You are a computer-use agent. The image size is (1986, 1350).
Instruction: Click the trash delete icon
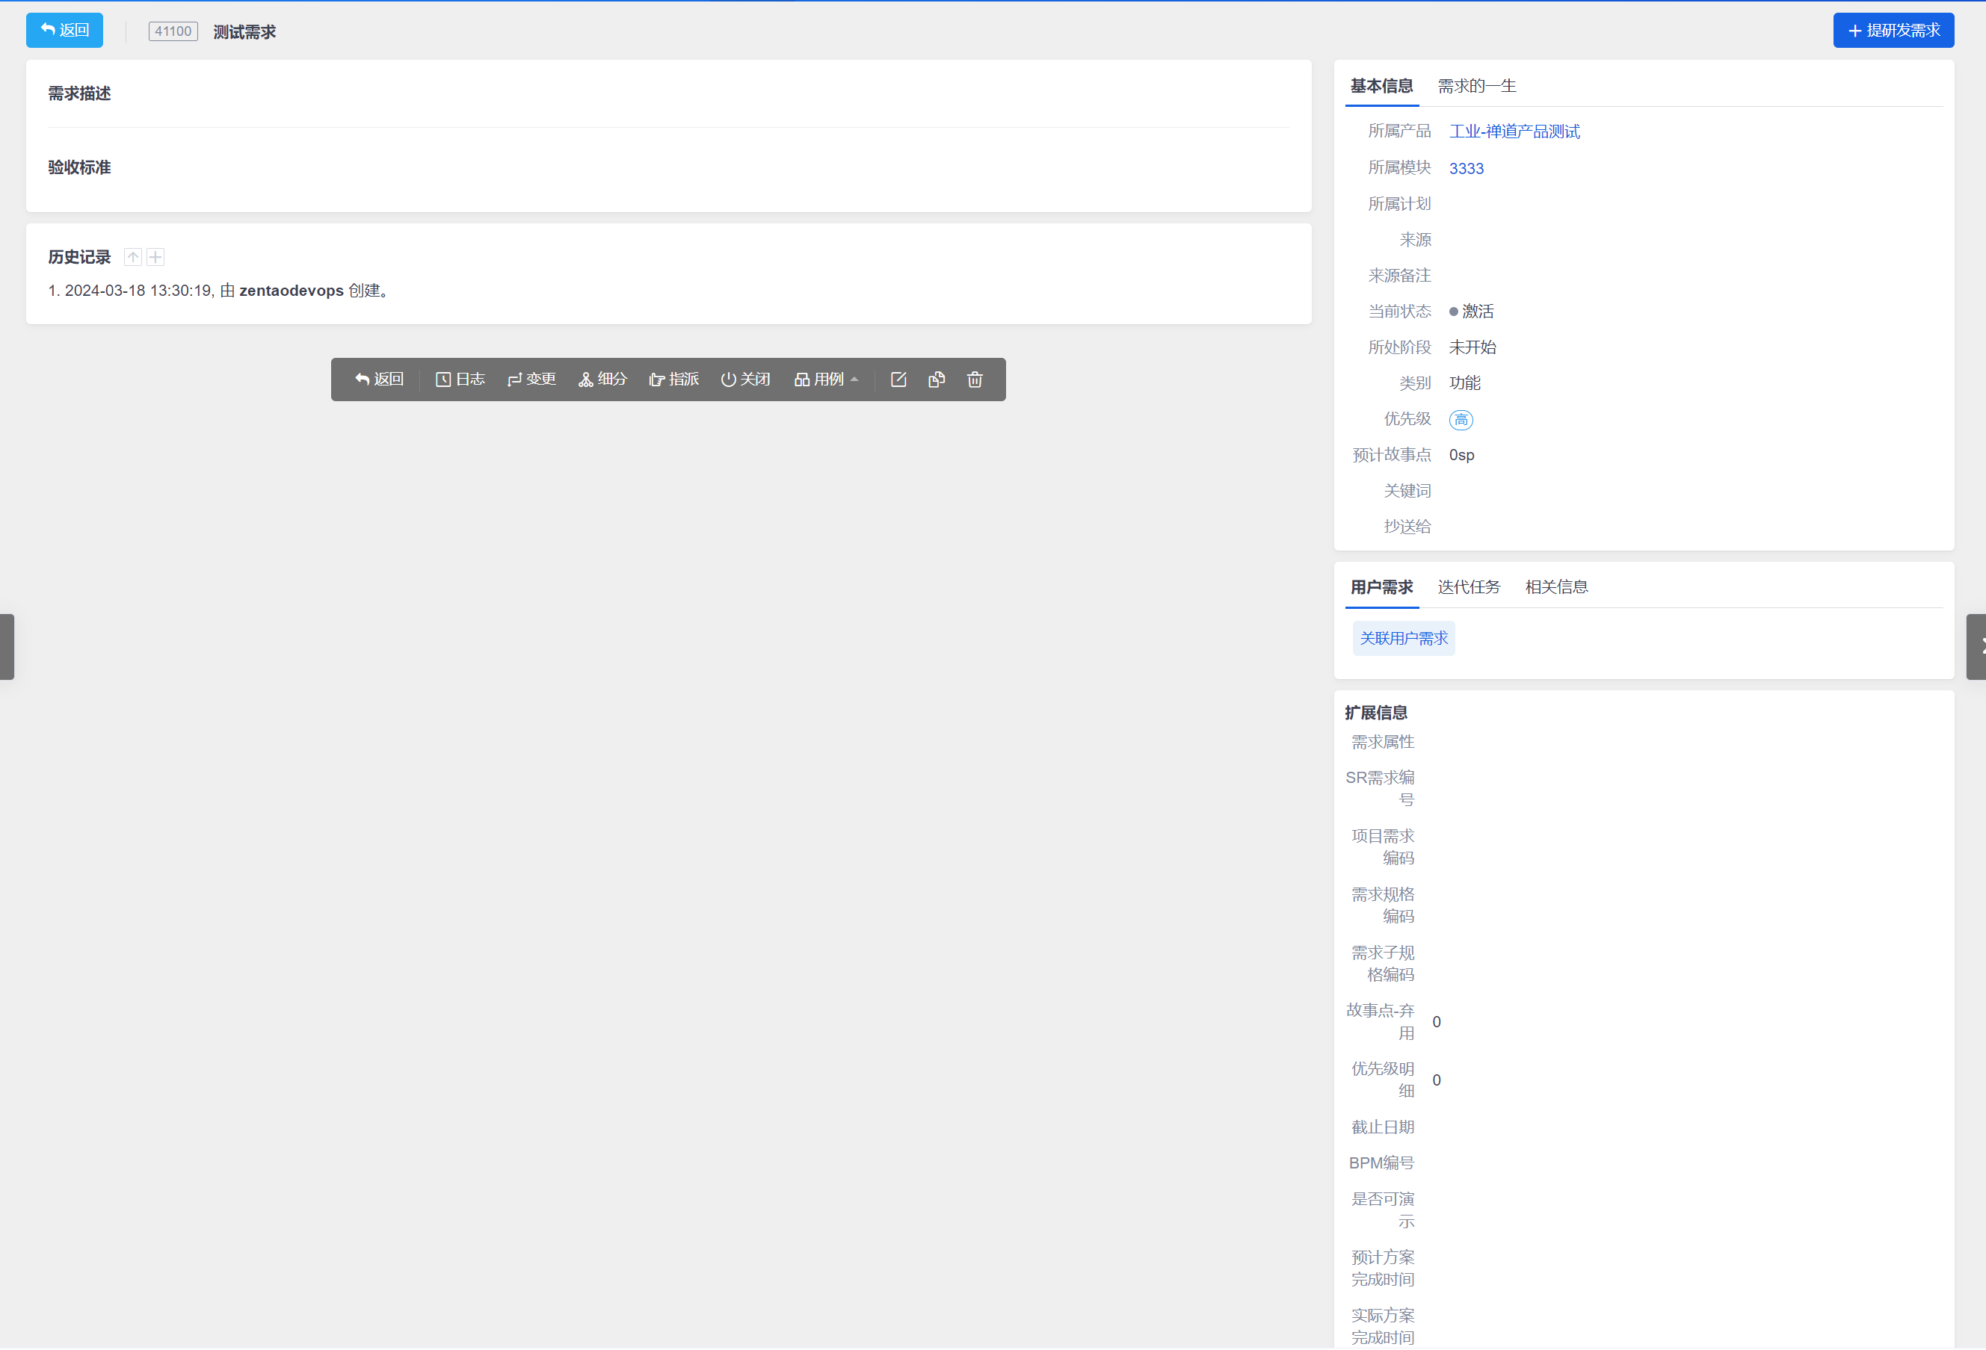pos(975,380)
